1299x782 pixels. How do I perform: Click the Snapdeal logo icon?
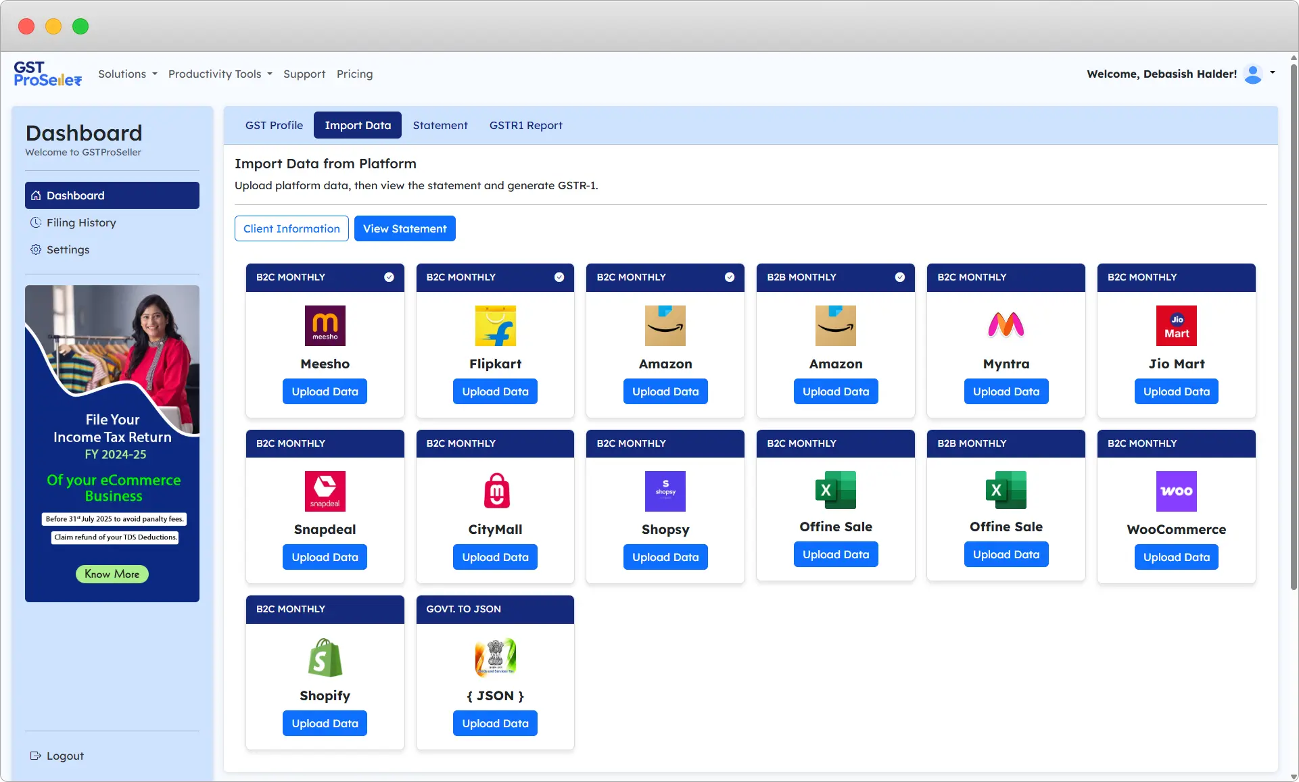[325, 491]
